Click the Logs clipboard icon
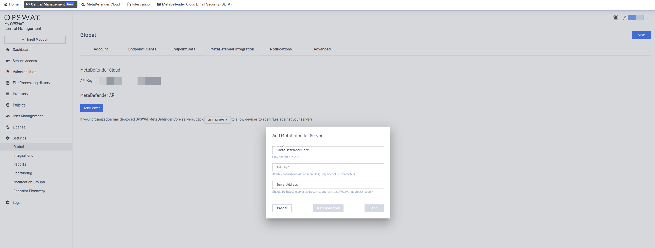The image size is (655, 248). [x=8, y=203]
